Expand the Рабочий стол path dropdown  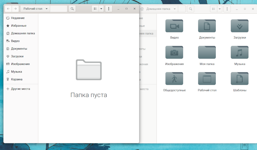pos(47,9)
